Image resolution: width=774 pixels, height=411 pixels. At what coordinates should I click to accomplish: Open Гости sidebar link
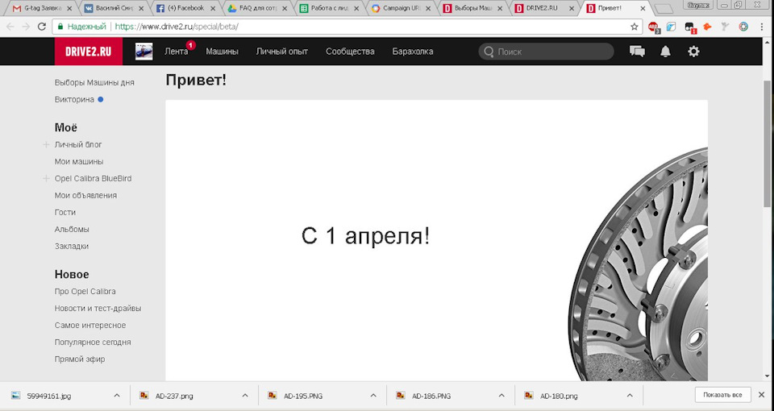(x=65, y=212)
